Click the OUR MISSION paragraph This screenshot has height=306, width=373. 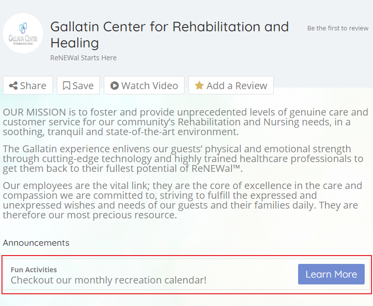click(x=186, y=122)
